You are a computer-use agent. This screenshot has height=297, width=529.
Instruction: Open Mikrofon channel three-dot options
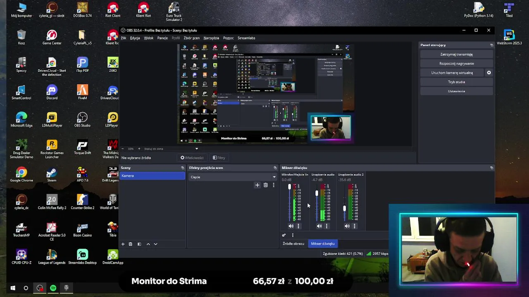pyautogui.click(x=298, y=226)
